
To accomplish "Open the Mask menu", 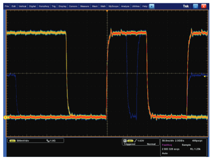I will click(x=95, y=6).
